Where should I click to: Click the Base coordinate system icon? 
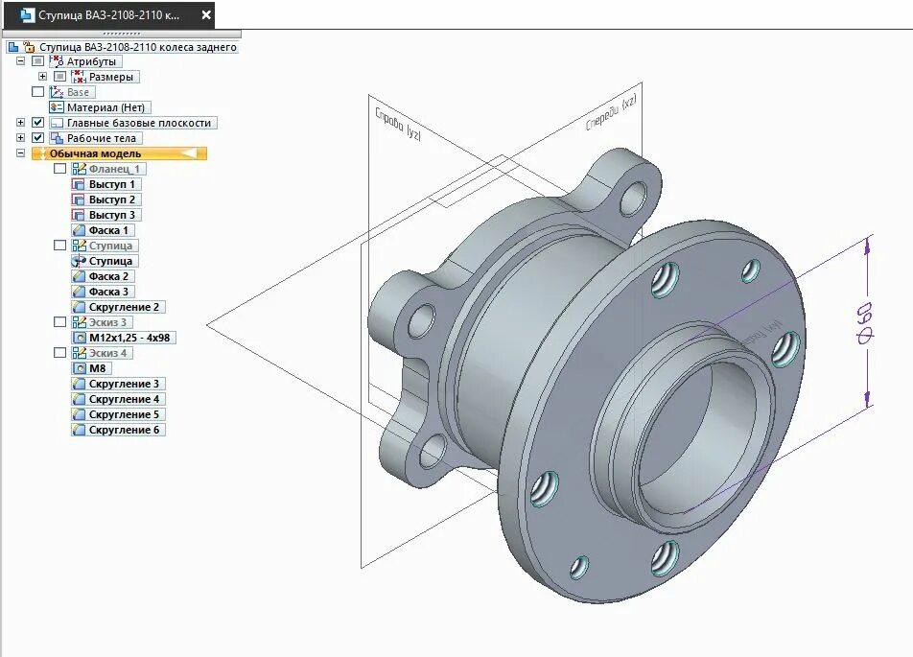click(57, 92)
